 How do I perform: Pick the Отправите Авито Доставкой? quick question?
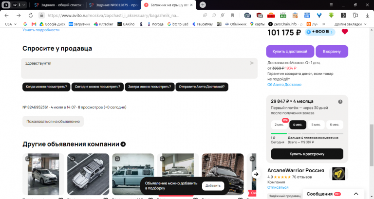(x=202, y=87)
